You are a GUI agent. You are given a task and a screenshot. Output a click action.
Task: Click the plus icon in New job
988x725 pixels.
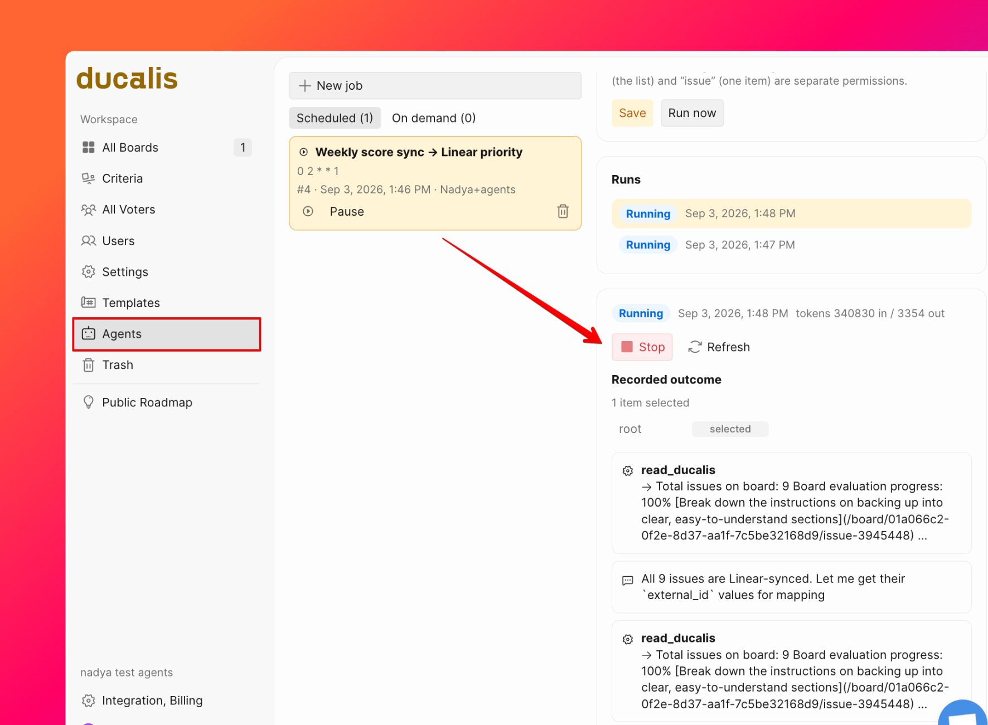[x=304, y=86]
